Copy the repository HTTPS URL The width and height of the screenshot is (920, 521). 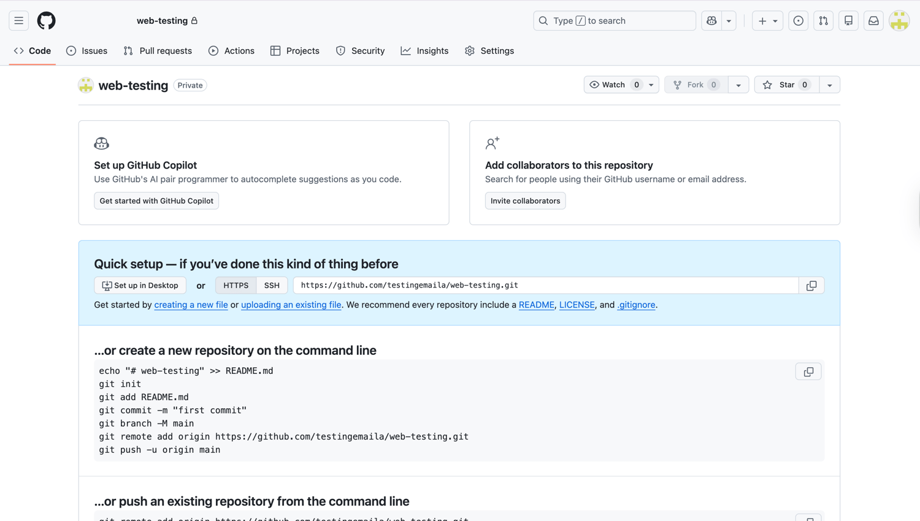(811, 286)
